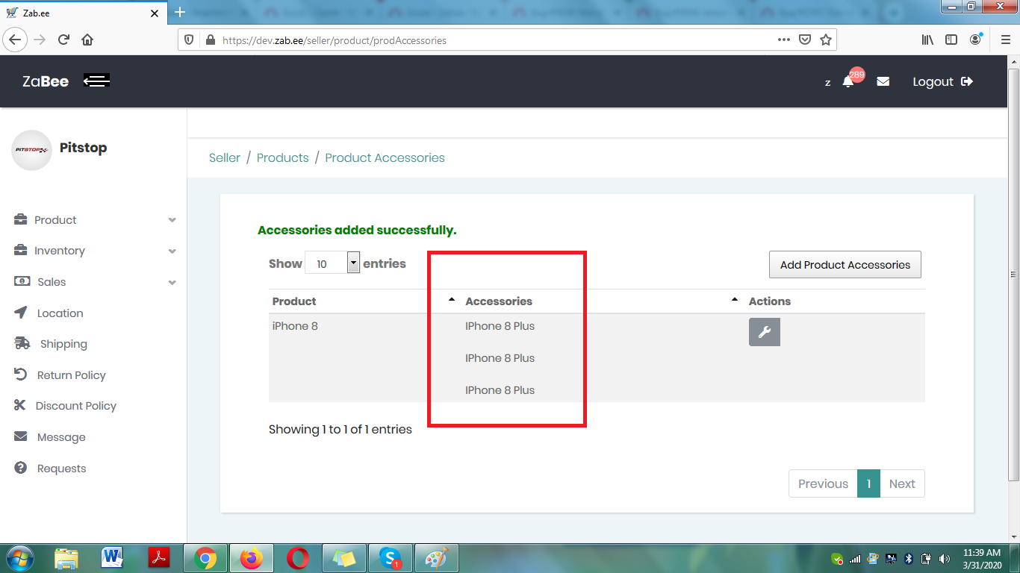This screenshot has height=573, width=1020.
Task: Open page actions three-dot menu
Action: pyautogui.click(x=783, y=40)
